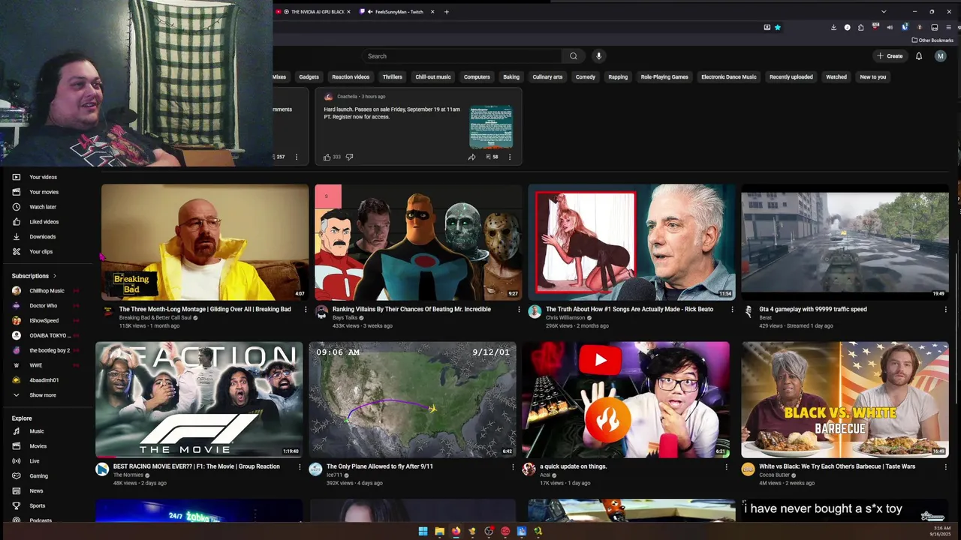Select the Thrillers filter chip
Viewport: 961px width, 540px height.
(392, 77)
